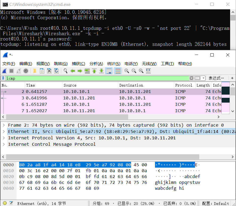Go forward in packet history
Viewport: 236px width, 206px height.
pyautogui.click(x=80, y=71)
